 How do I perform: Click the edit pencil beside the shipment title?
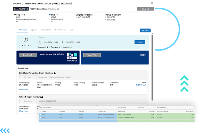pos(71,4)
